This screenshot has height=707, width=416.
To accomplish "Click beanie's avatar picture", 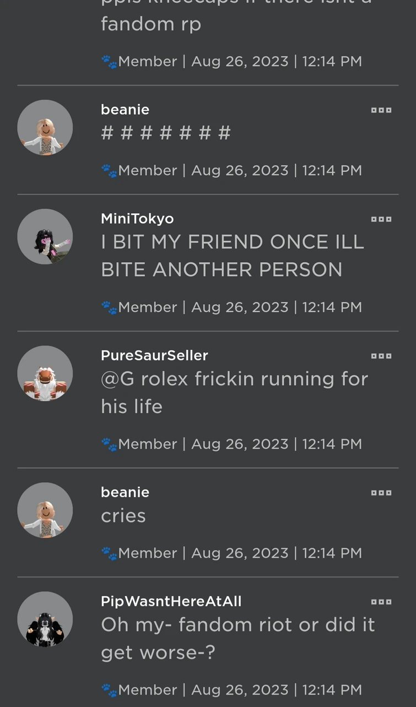I will [x=45, y=127].
